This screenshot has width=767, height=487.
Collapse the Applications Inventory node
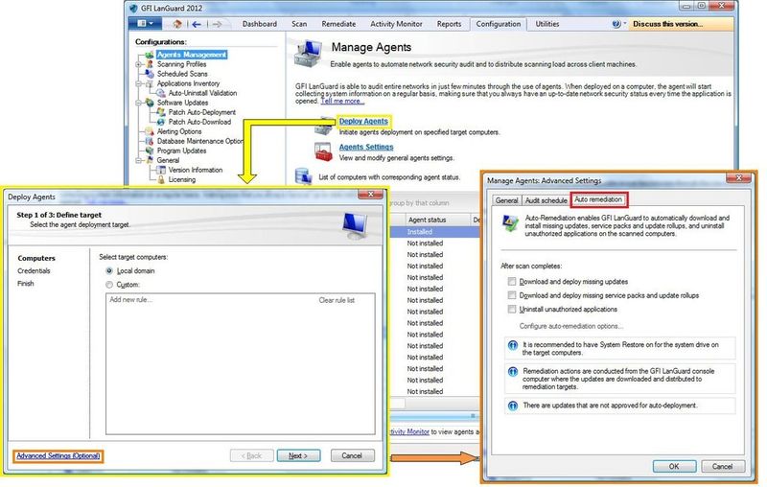138,83
